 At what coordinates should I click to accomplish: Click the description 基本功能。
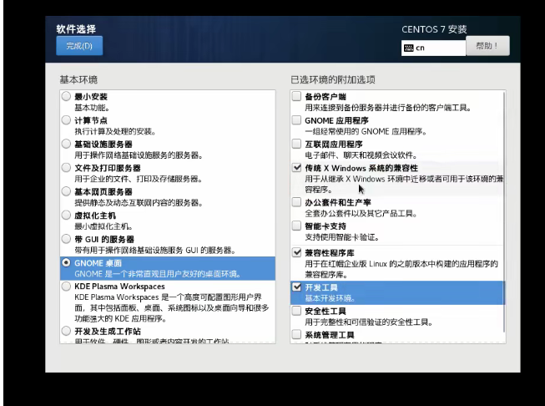(92, 108)
